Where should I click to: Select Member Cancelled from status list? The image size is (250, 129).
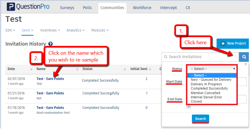(x=205, y=93)
